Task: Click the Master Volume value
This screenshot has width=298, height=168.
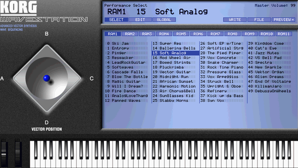Action: click(x=293, y=5)
